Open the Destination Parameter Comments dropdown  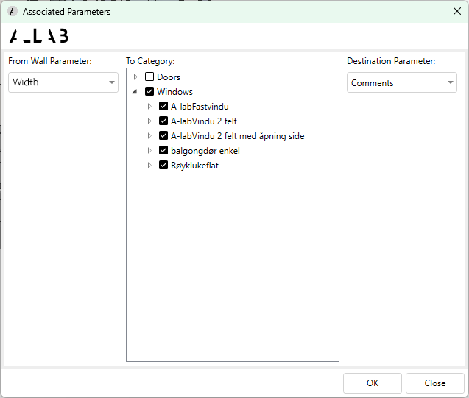pyautogui.click(x=402, y=83)
